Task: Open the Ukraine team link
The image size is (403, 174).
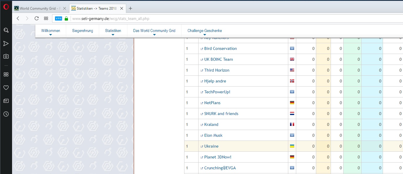Action: point(211,146)
